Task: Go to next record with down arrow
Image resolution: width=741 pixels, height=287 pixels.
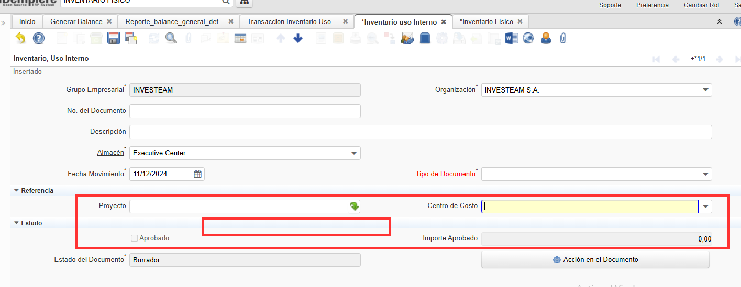Action: 298,38
